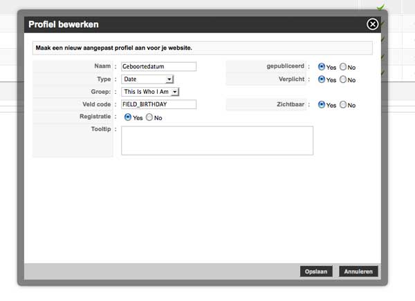Open the Groep dropdown showing This Is Who I Am
Screen dimensions: 415x301
tap(150, 92)
